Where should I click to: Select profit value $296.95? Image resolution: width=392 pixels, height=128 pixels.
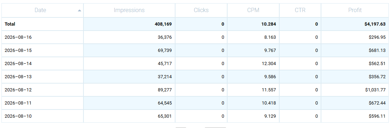point(377,37)
